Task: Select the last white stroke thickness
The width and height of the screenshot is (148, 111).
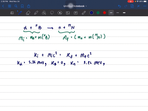Action: (x=124, y=13)
